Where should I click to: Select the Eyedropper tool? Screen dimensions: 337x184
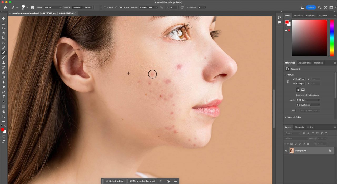(x=3, y=47)
